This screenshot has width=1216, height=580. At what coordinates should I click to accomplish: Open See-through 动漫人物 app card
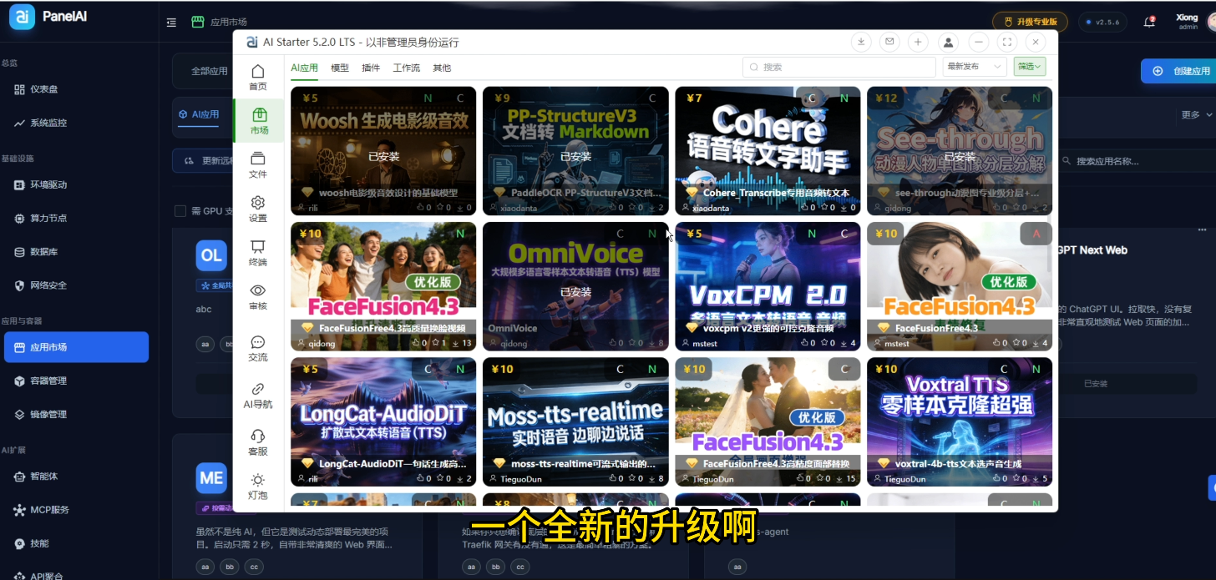point(960,151)
